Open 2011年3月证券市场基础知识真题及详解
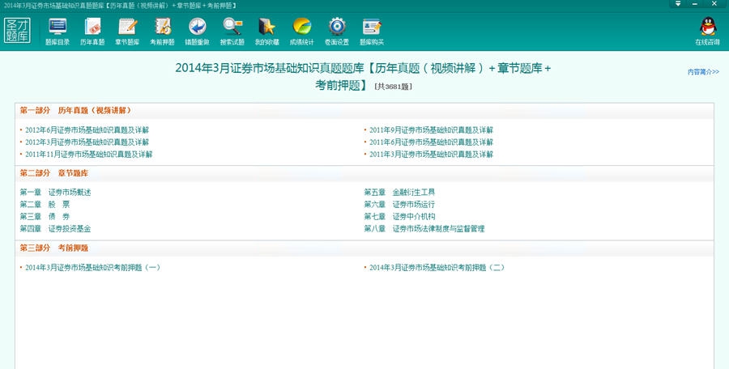Image resolution: width=729 pixels, height=369 pixels. [x=431, y=155]
